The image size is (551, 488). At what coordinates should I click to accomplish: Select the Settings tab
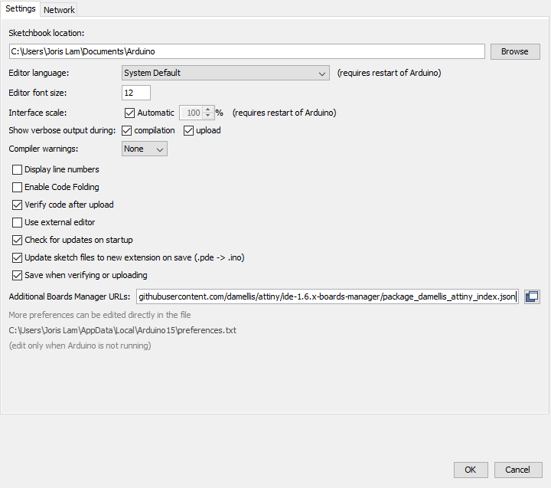(21, 9)
